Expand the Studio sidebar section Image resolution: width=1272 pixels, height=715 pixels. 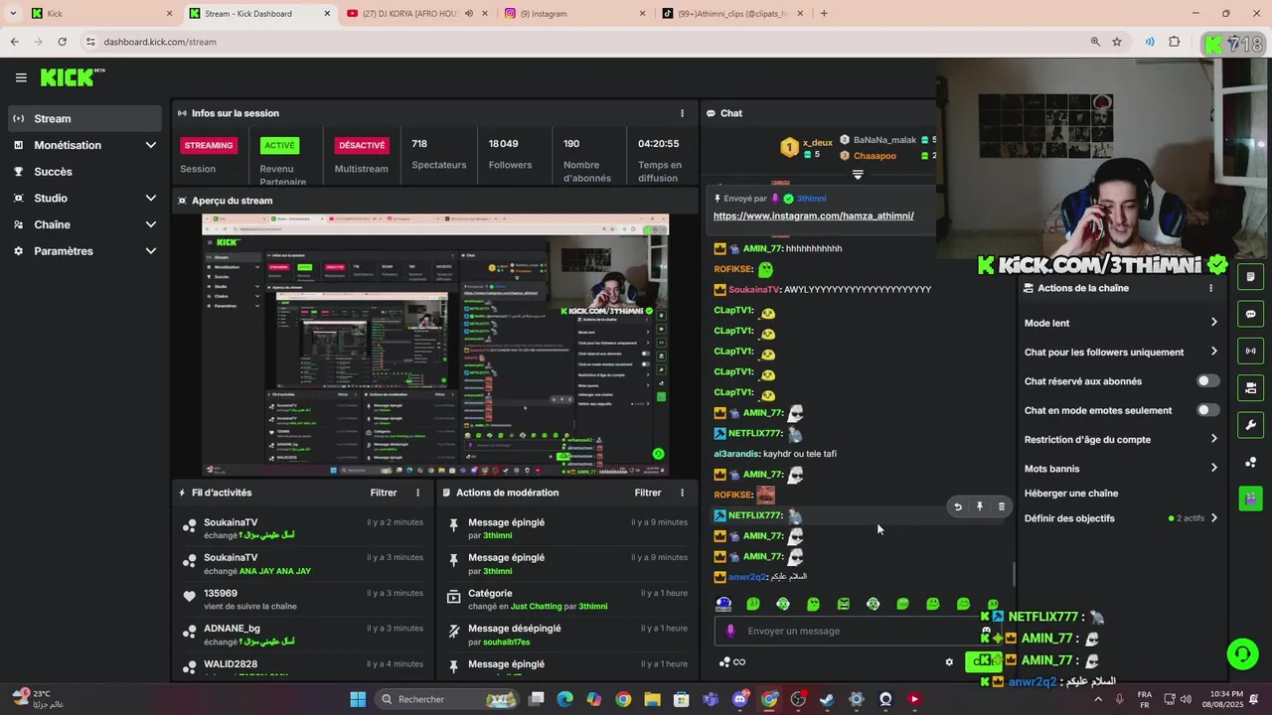tap(151, 198)
